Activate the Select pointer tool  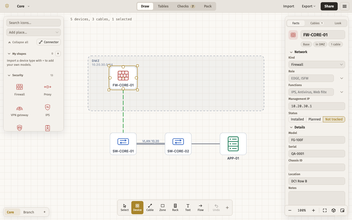(x=125, y=208)
